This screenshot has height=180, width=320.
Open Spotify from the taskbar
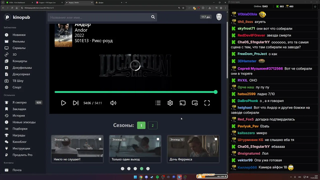coord(157,177)
